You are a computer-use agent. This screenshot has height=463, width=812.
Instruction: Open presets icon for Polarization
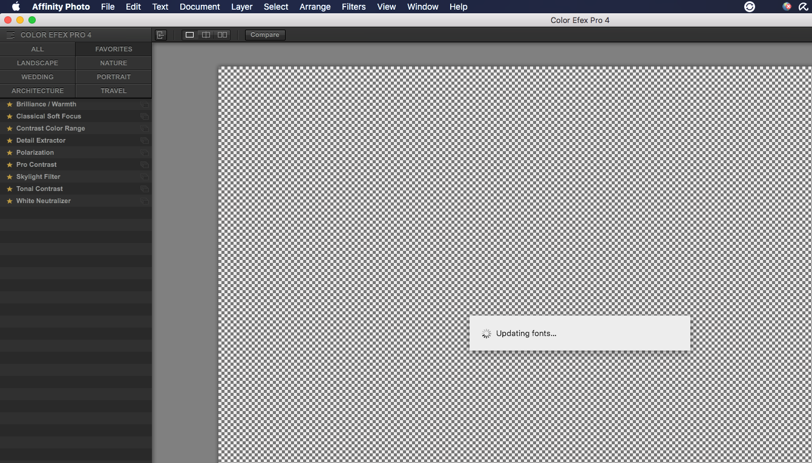point(145,153)
